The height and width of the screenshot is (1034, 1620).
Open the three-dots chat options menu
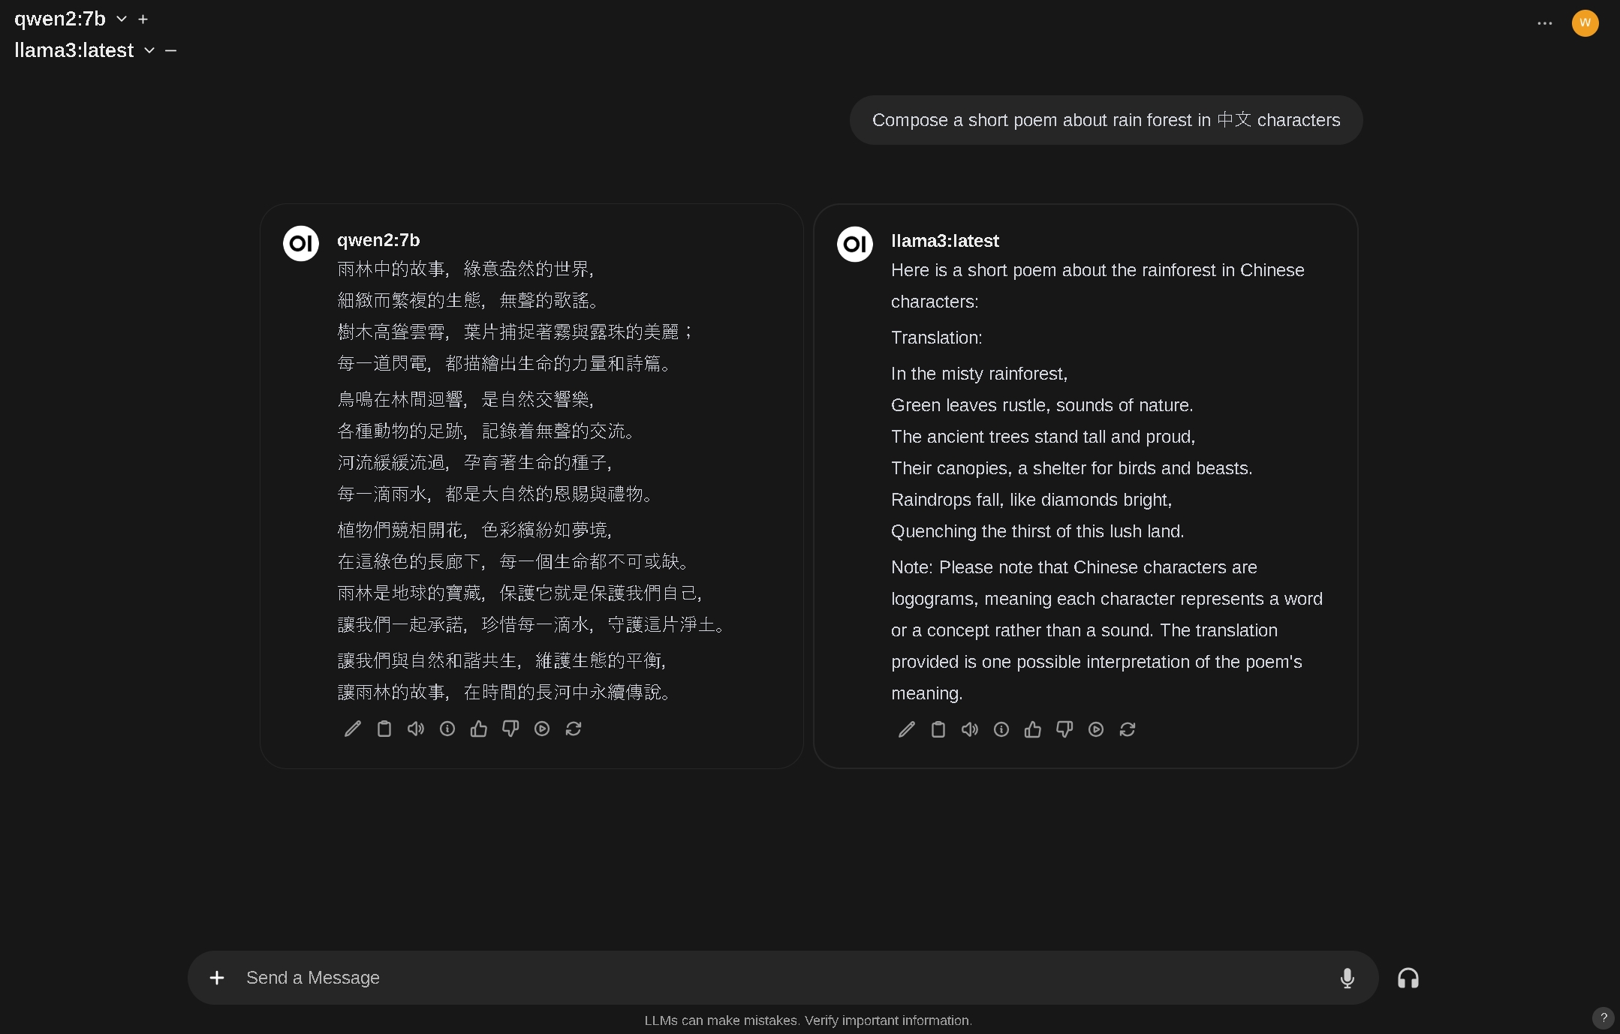coord(1544,23)
